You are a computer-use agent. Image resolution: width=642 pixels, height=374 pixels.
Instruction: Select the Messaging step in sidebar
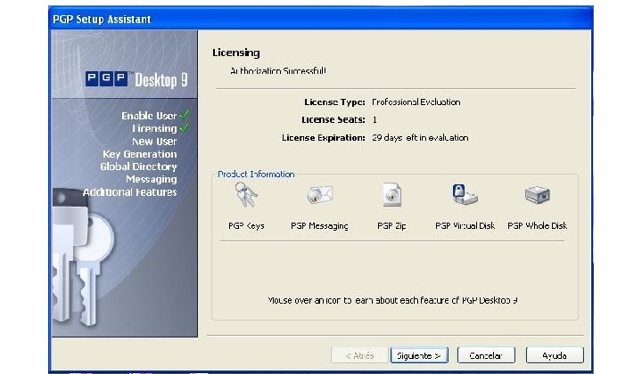click(152, 180)
